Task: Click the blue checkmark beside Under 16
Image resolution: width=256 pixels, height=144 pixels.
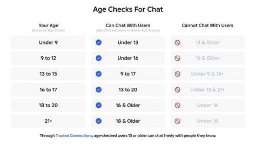Action: 98,58
